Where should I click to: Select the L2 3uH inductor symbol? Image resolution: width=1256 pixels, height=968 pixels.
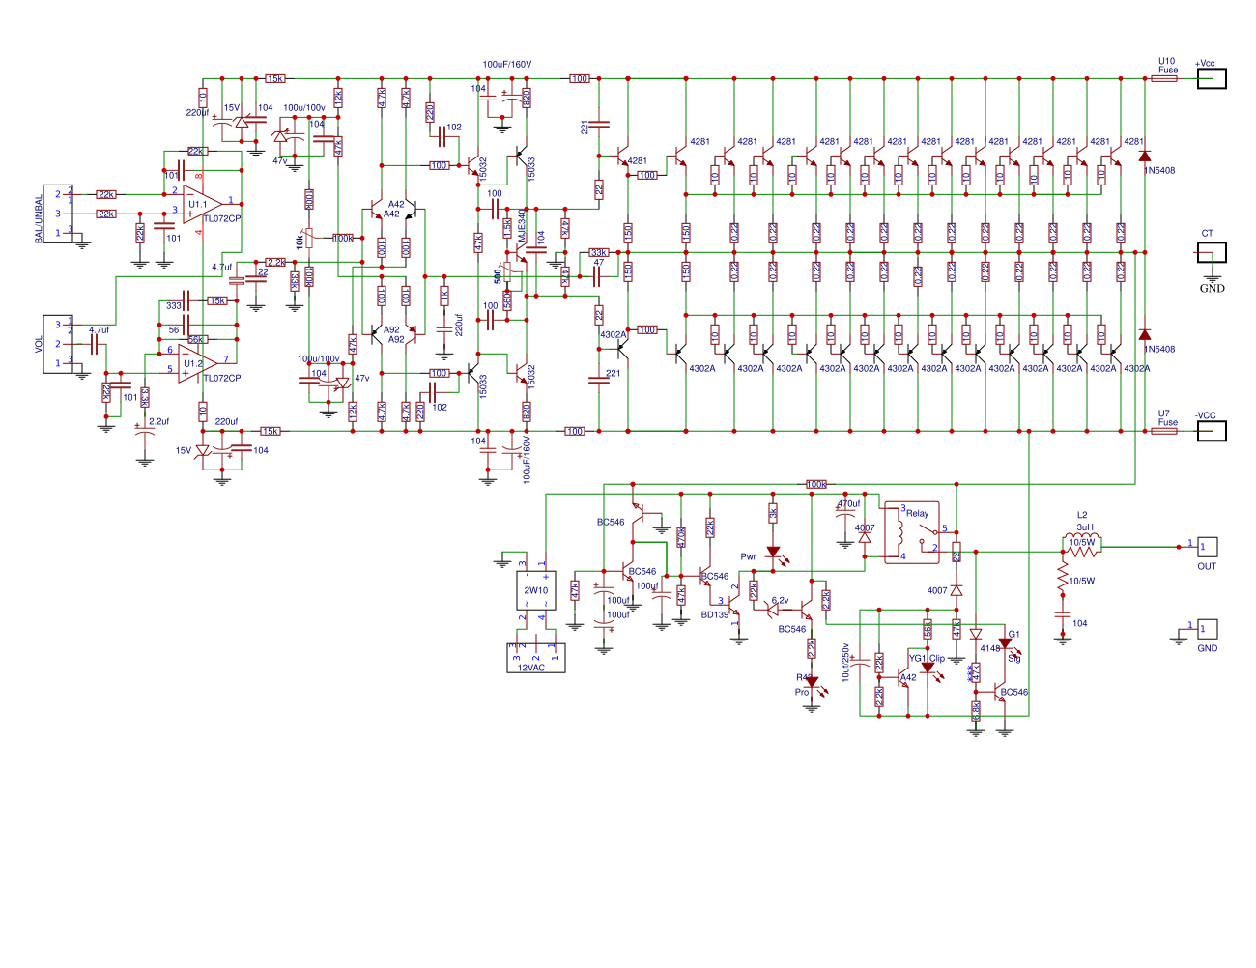[1082, 542]
